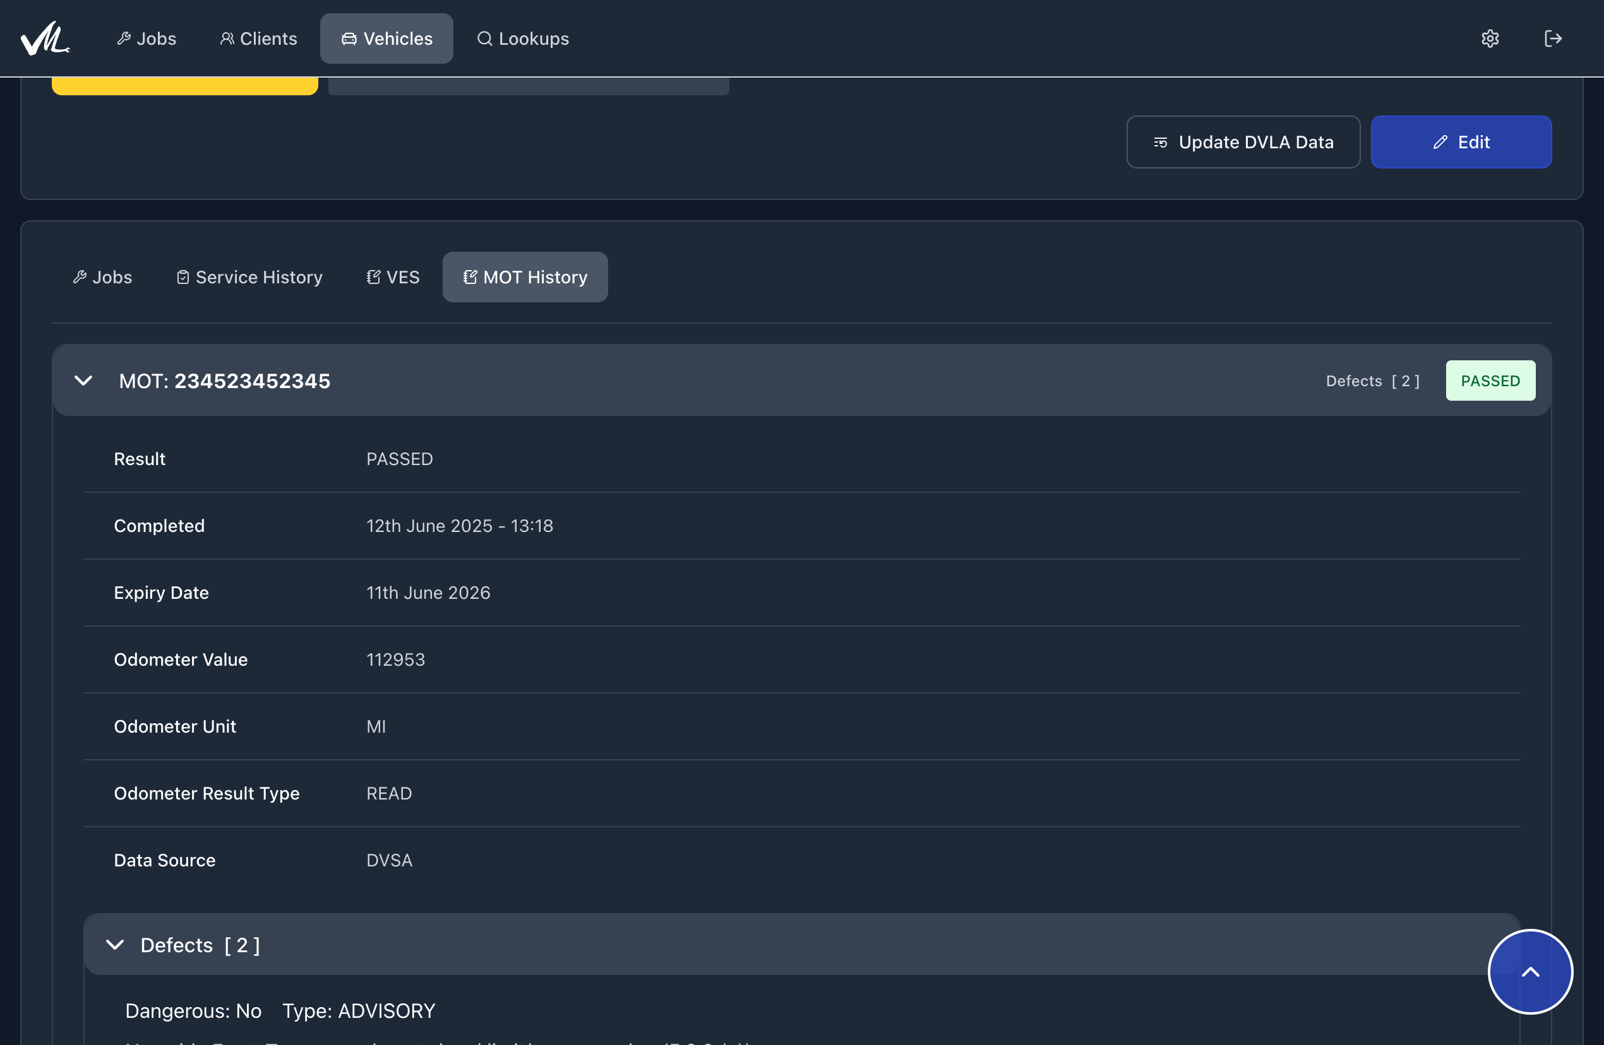Click the green PASSED status badge

(1490, 381)
